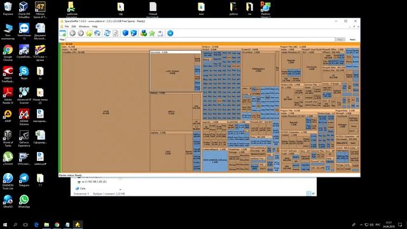Open GeForce Experience desktop shortcut
This screenshot has height=229, width=407.
(x=24, y=139)
